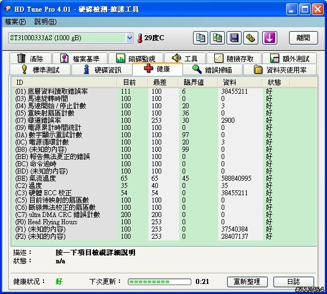Click the 29度C temperature reading
This screenshot has width=327, height=294.
click(x=154, y=38)
